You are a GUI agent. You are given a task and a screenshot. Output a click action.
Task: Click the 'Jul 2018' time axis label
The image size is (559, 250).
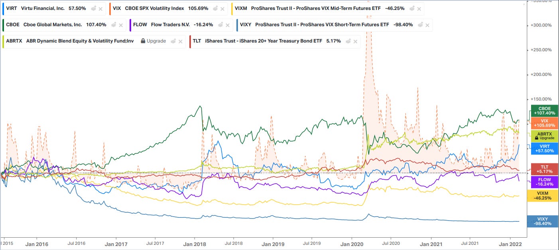point(234,243)
